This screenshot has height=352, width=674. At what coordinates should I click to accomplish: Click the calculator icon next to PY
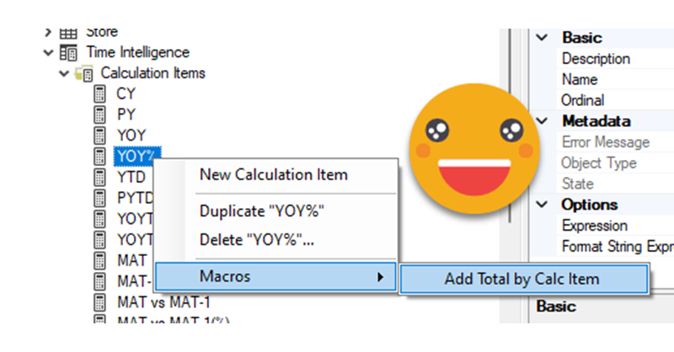[x=101, y=115]
